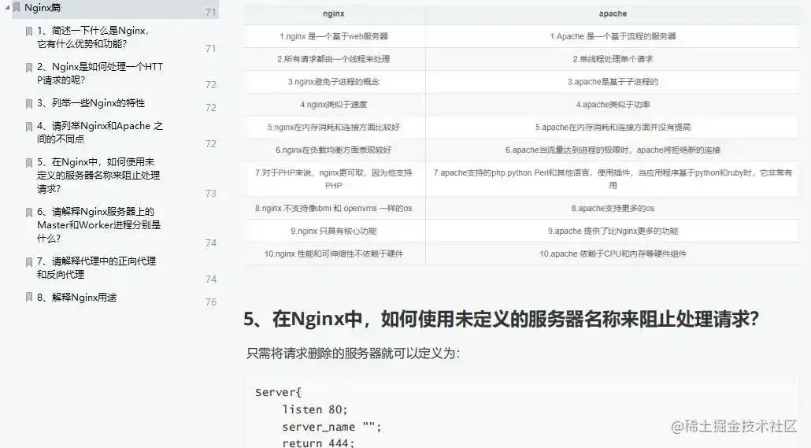The height and width of the screenshot is (448, 811).
Task: Select cell 6.nginx在负载均衡方面表现较好
Action: click(x=334, y=150)
